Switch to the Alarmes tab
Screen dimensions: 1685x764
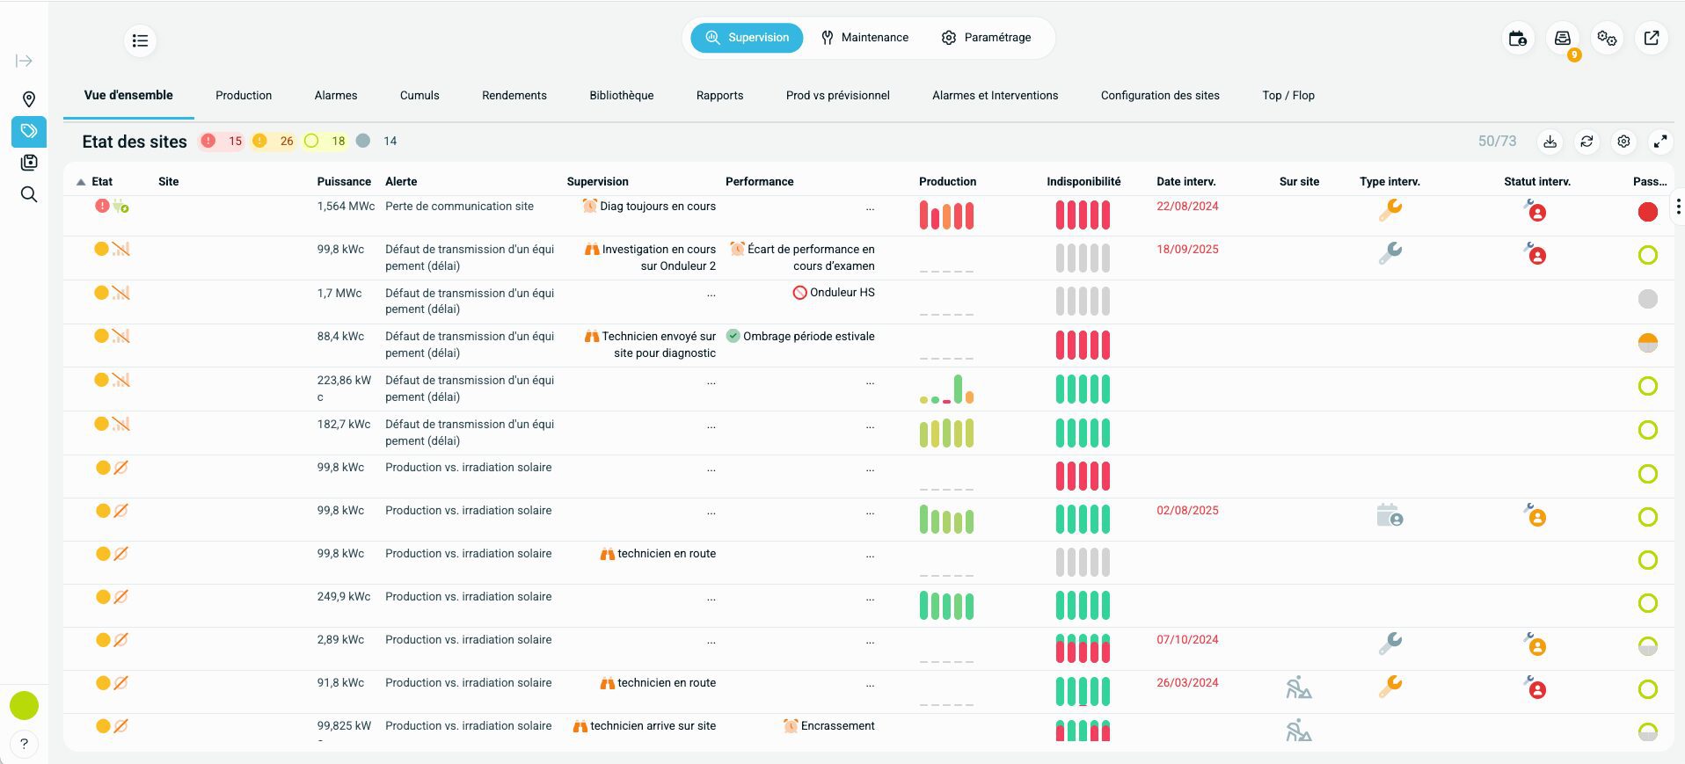click(x=336, y=96)
